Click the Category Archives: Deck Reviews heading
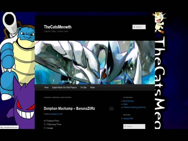Screen dimensions: 188x141 pyautogui.click(x=58, y=97)
